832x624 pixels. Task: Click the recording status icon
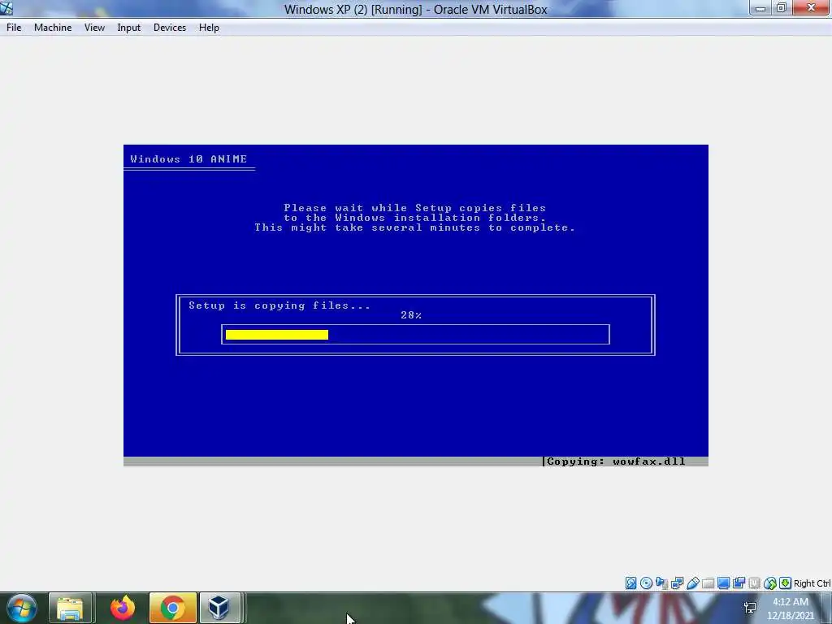739,583
